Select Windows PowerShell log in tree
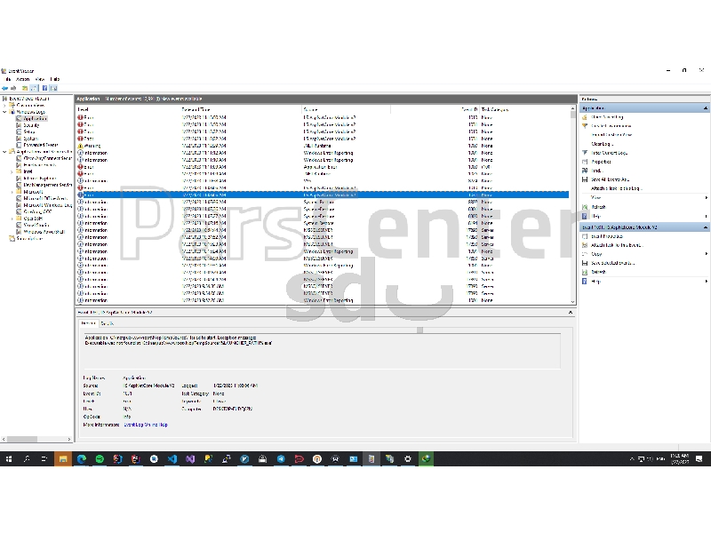This screenshot has height=533, width=711. coord(44,232)
